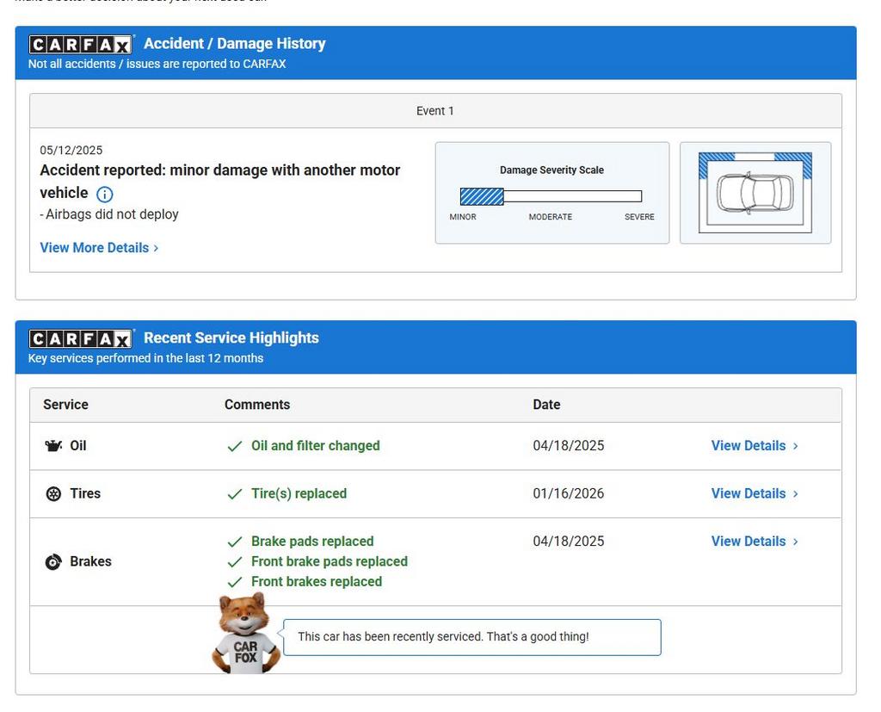Click the CARFAX logo in Accident History header

[81, 45]
